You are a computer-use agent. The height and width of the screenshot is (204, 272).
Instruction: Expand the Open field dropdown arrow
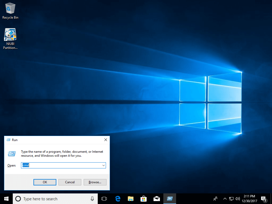[103, 165]
